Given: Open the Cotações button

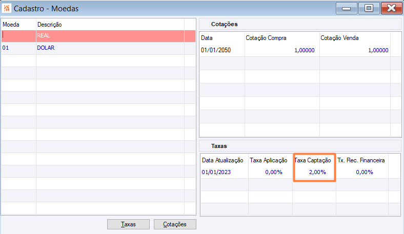Looking at the screenshot, I should 175,224.
